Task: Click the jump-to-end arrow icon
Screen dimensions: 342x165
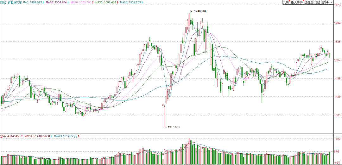Action: [328, 2]
